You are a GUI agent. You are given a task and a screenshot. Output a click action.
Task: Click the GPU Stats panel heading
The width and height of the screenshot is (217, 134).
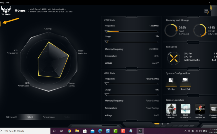[110, 73]
